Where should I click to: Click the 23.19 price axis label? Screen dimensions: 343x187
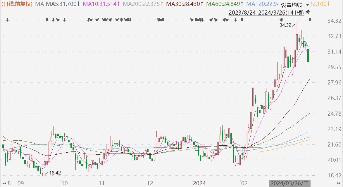click(334, 129)
